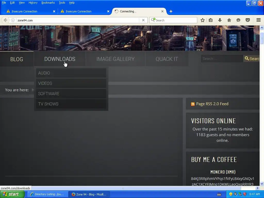Click the horizontal scrollbar thumb
The width and height of the screenshot is (264, 198).
point(123,188)
